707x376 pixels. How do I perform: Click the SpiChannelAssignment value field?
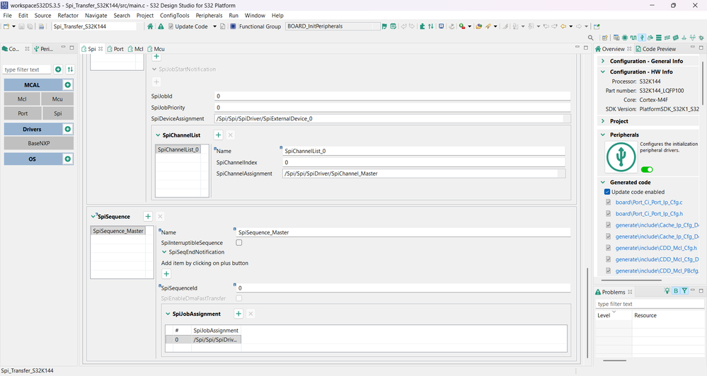coord(423,173)
